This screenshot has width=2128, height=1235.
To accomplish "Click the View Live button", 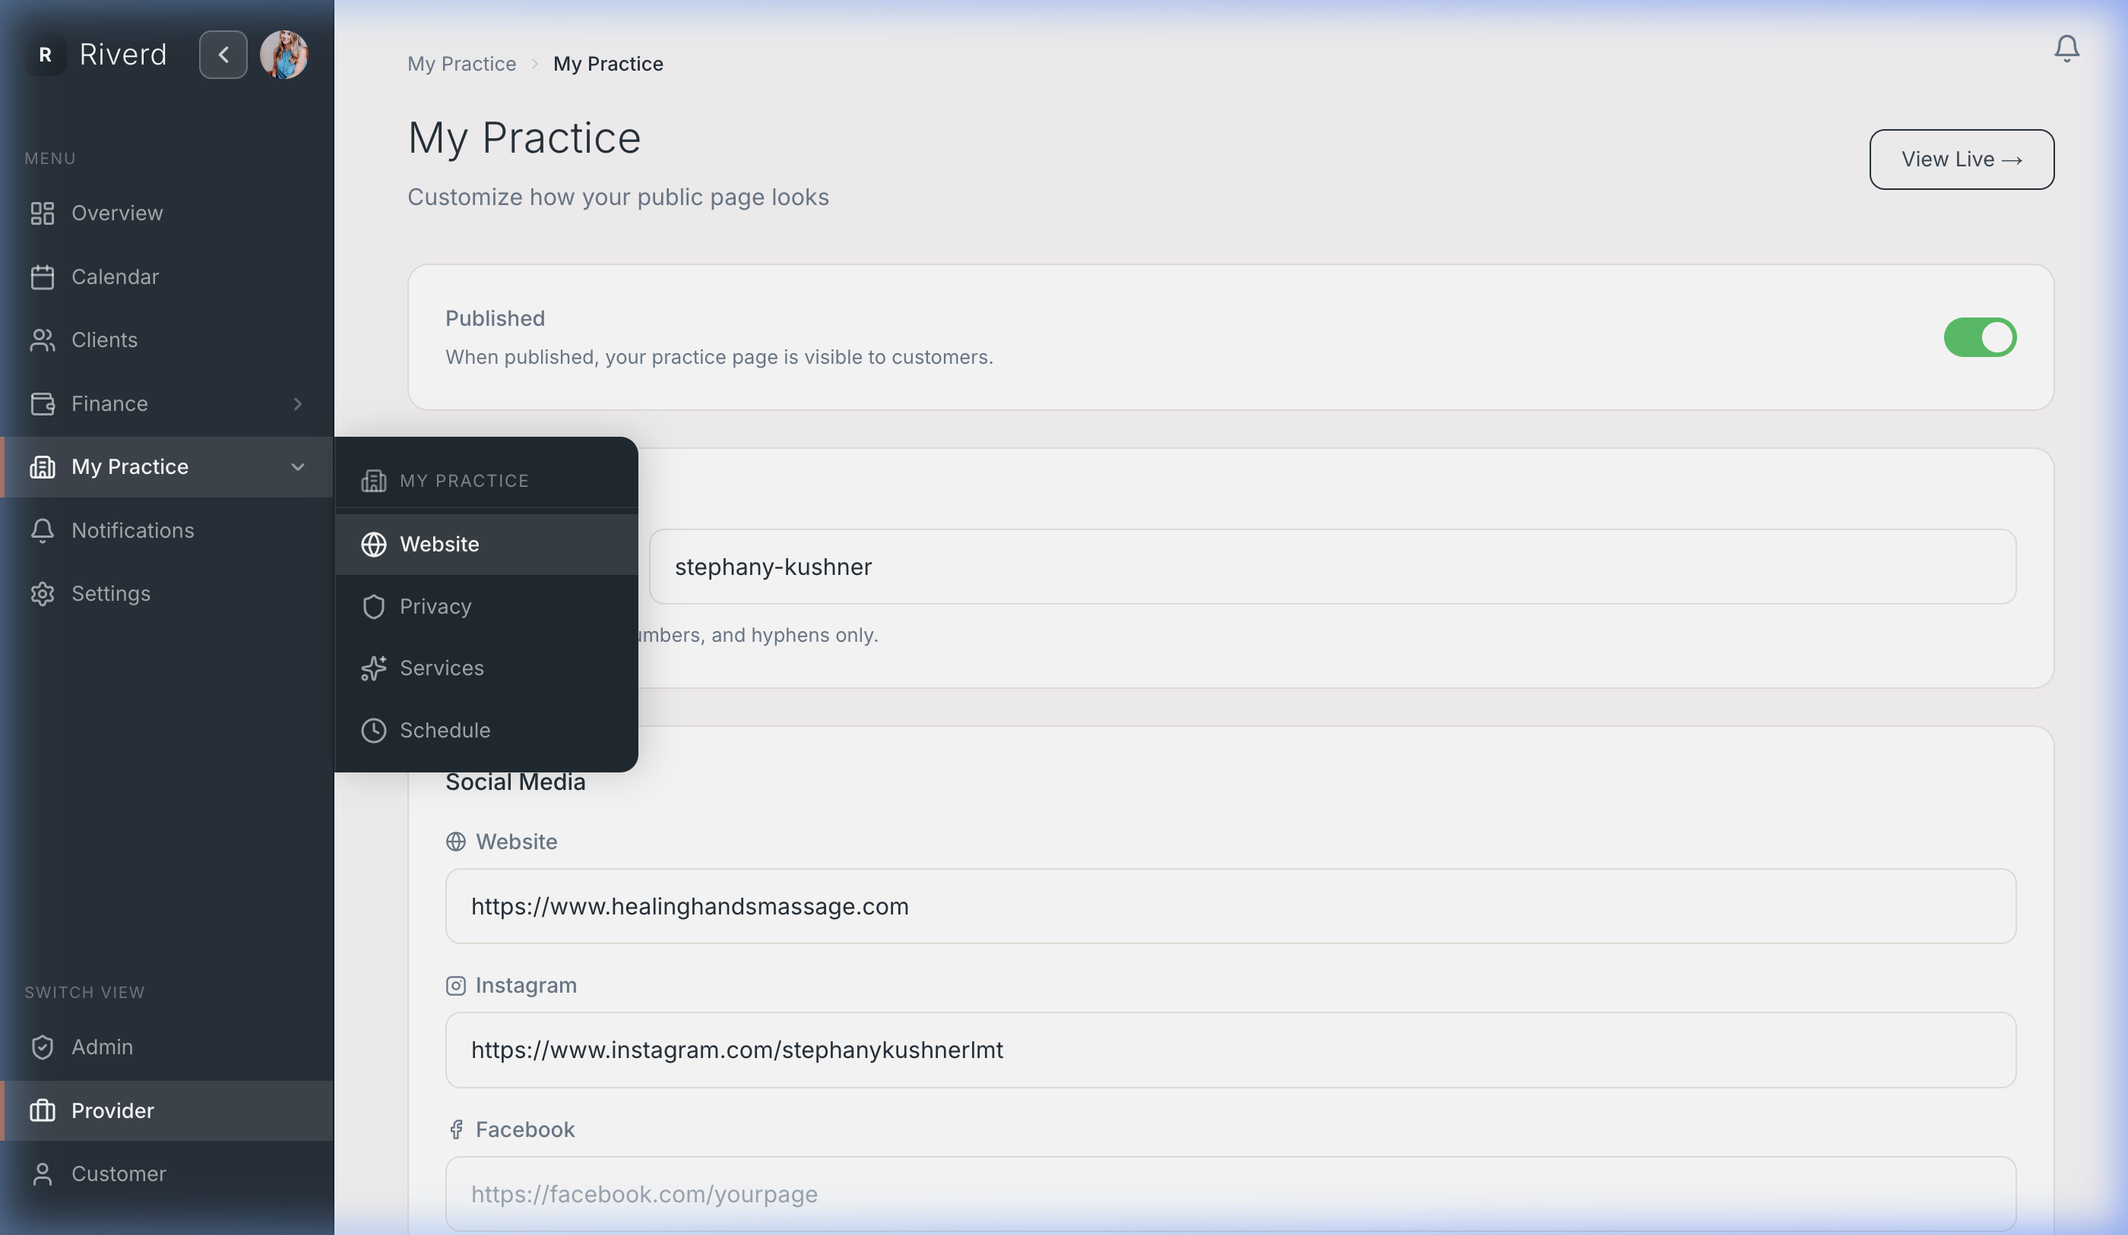I will [1961, 160].
